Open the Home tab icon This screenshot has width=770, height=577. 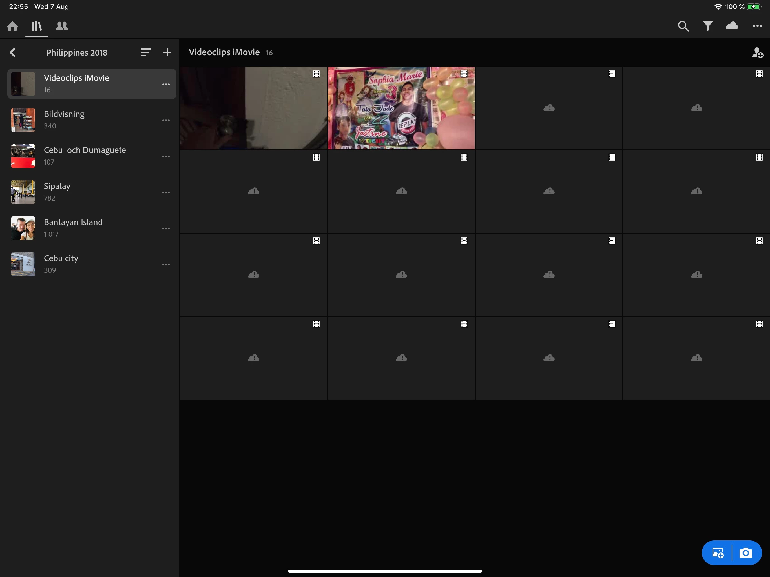[x=12, y=26]
